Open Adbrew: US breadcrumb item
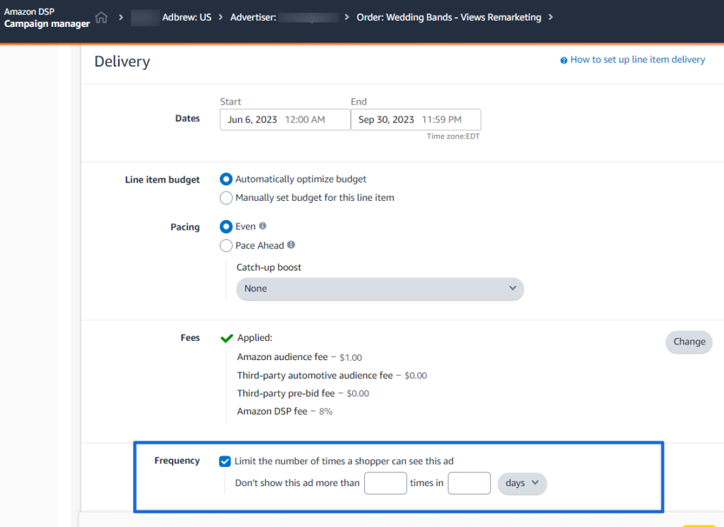The image size is (724, 527). (x=187, y=18)
